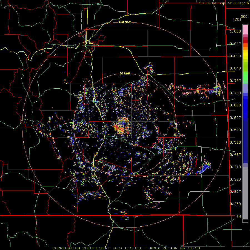Click the 0.467 scale value
250x250 pixels.
pyautogui.click(x=235, y=155)
